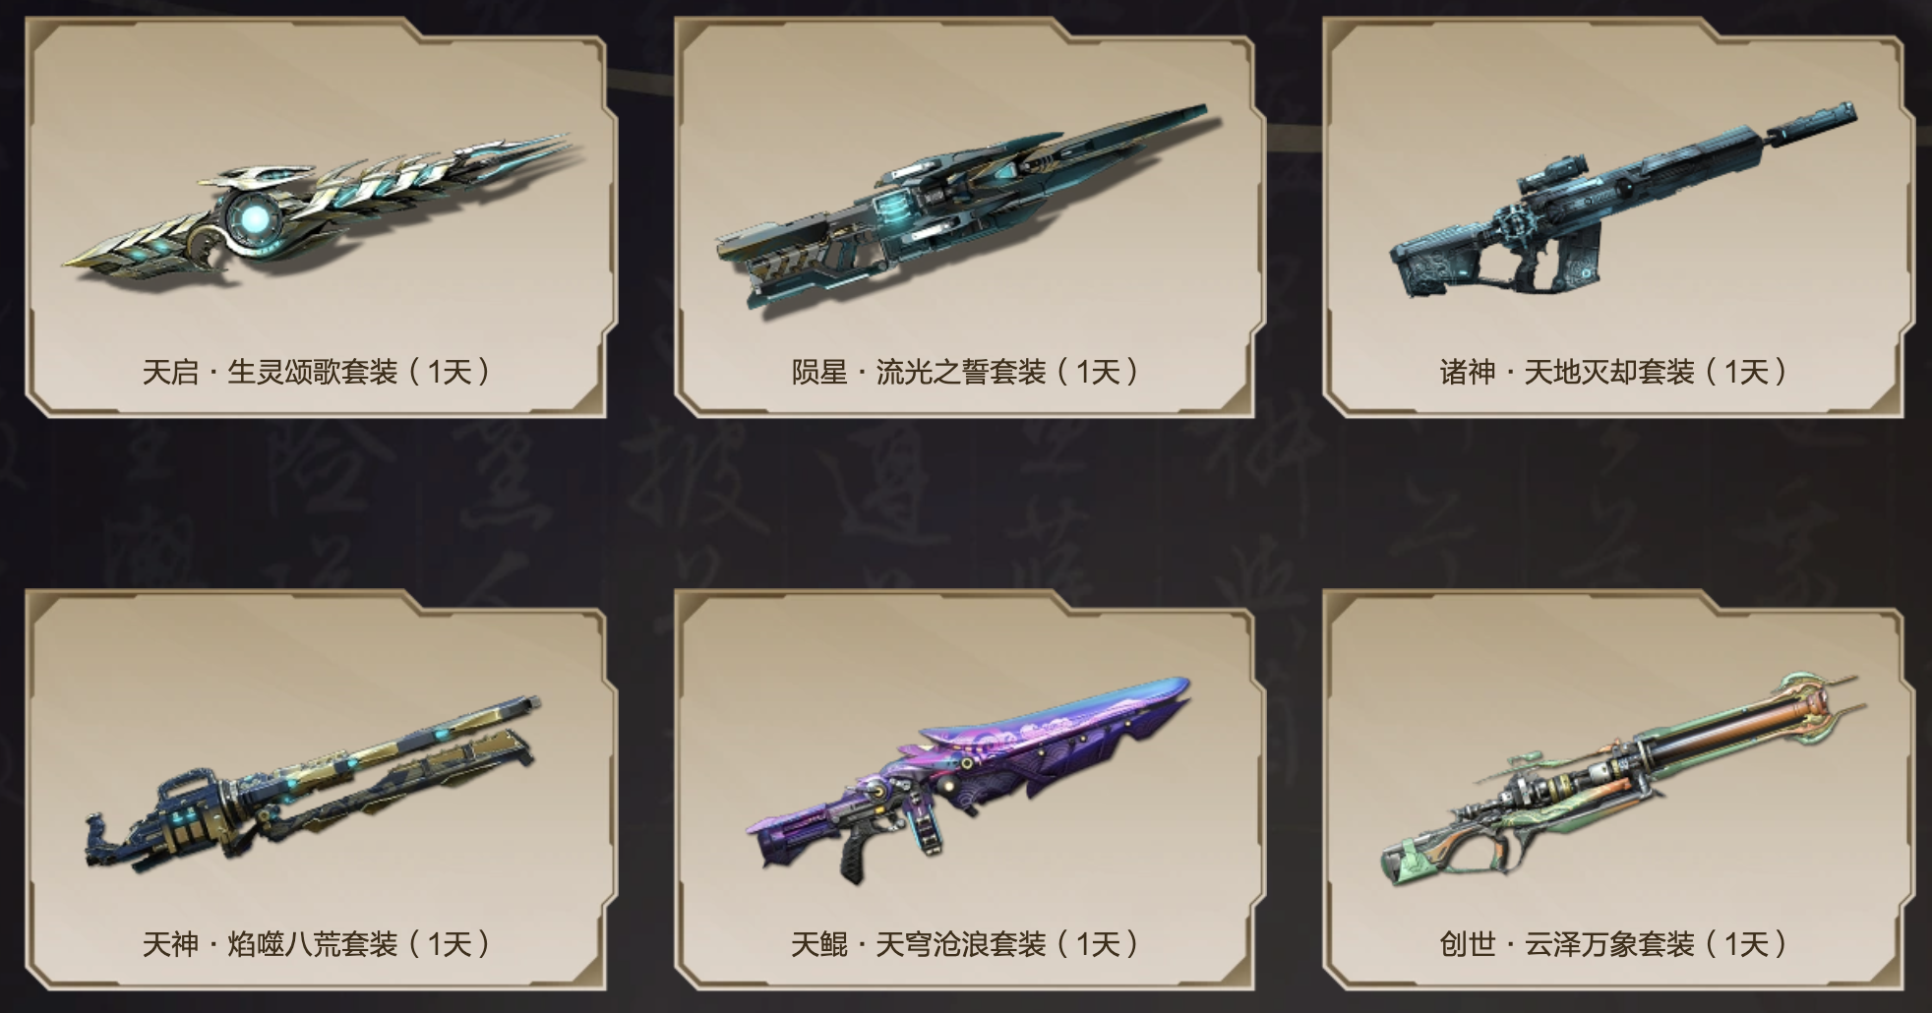Click the 诸神·天地灭却套装 text

[x=1567, y=372]
